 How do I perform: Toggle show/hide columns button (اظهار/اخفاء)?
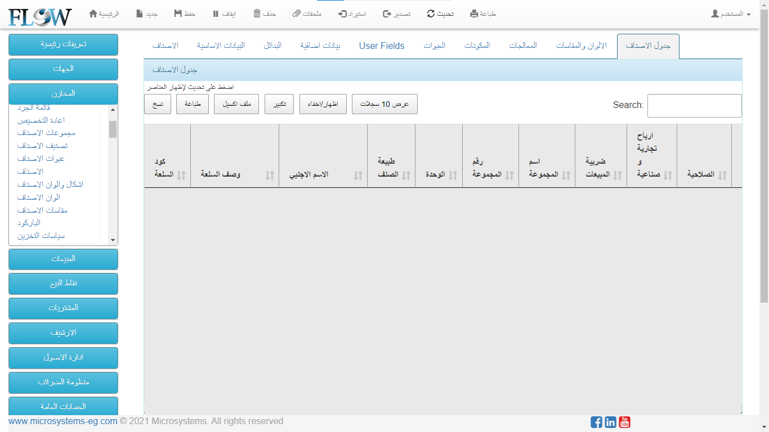(323, 104)
